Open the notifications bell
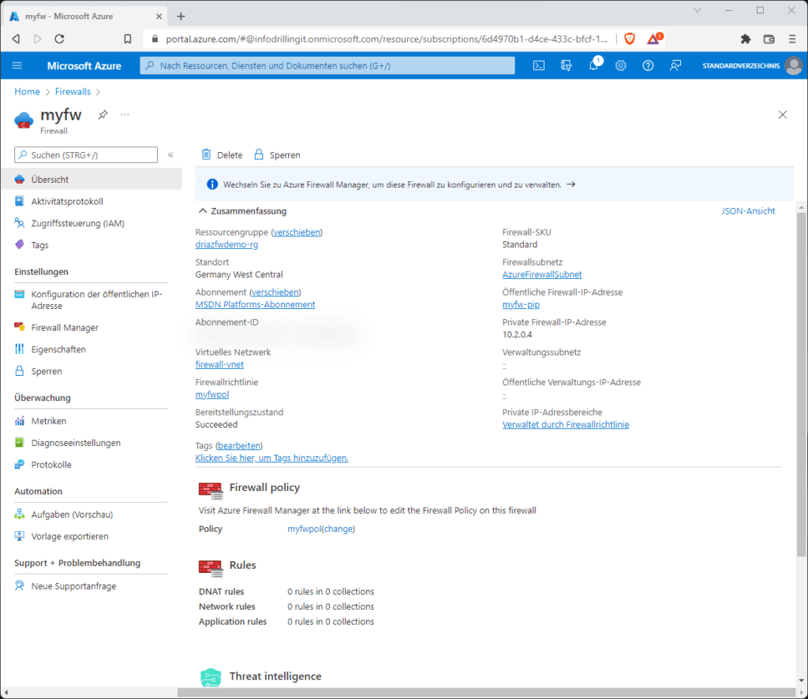The width and height of the screenshot is (808, 699). tap(593, 65)
